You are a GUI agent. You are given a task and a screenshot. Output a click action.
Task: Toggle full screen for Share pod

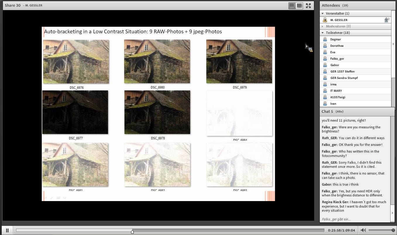pos(308,6)
